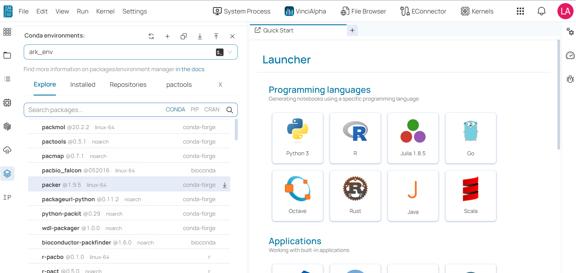Image resolution: width=576 pixels, height=273 pixels.
Task: Expand the conda environment selector dropdown
Action: (x=230, y=52)
